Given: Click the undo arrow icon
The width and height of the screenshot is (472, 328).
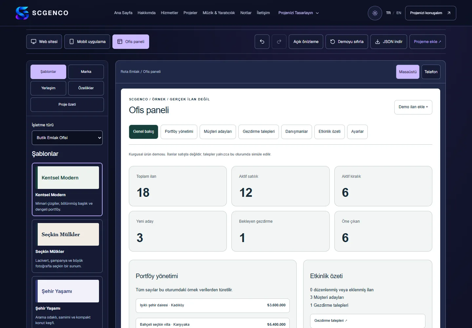Looking at the screenshot, I should [x=262, y=42].
